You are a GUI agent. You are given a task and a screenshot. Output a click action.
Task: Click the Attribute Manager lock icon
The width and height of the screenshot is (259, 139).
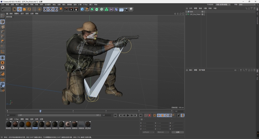(249, 70)
